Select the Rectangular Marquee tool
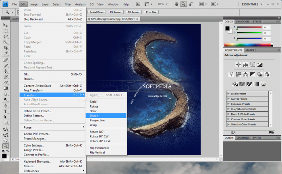Screen dimensions: 282x174 click(6, 31)
